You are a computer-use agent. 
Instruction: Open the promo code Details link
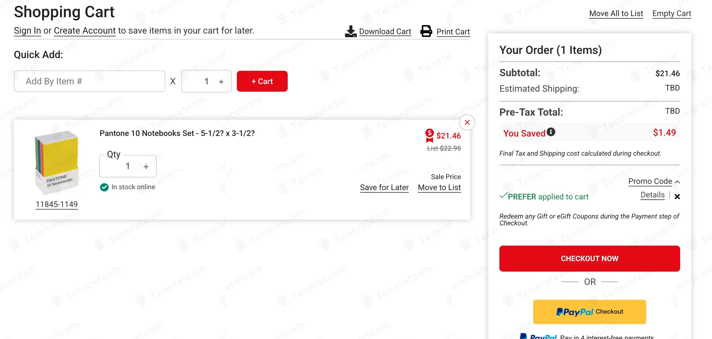(652, 195)
